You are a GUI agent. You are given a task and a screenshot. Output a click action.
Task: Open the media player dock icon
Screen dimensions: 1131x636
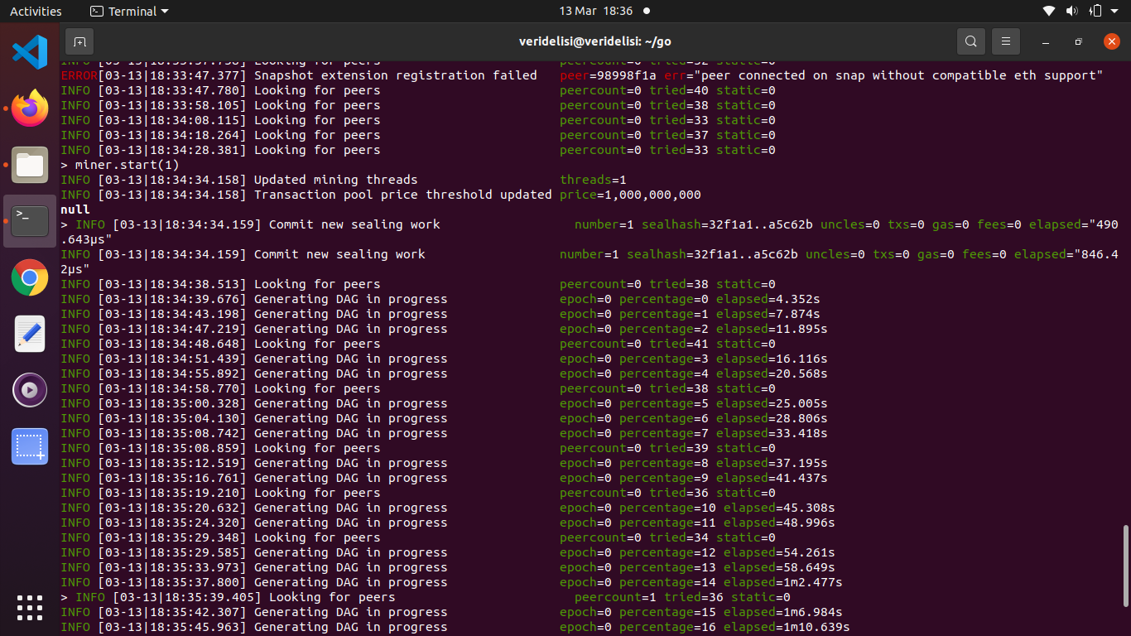click(x=30, y=390)
